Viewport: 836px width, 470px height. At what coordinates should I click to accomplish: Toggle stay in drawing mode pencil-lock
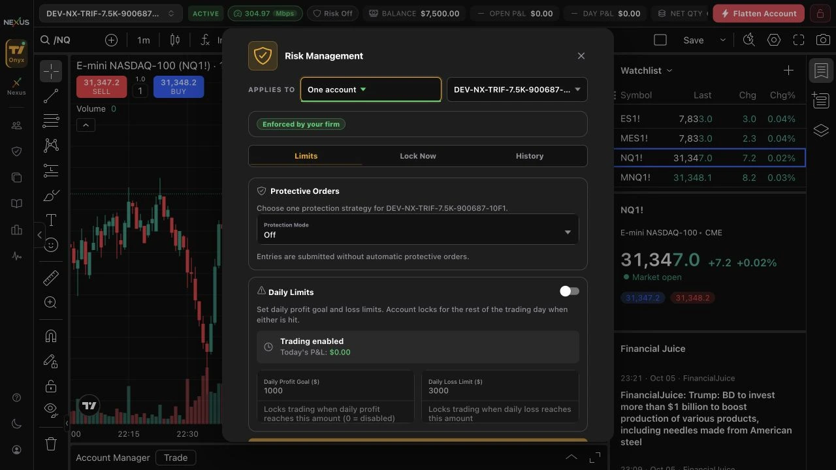pyautogui.click(x=51, y=361)
